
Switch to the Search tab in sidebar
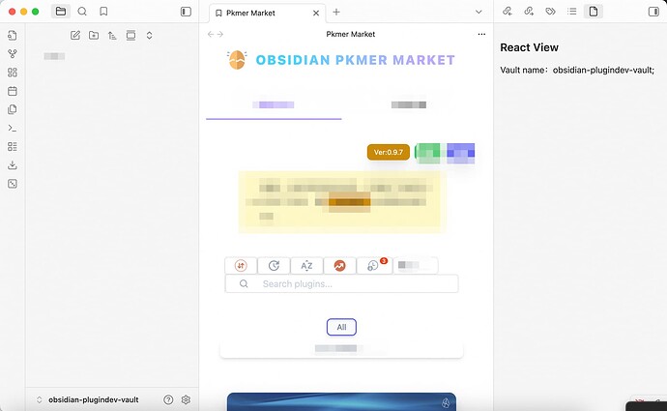[x=82, y=12]
